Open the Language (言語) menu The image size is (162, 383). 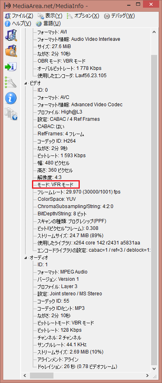[52, 24]
